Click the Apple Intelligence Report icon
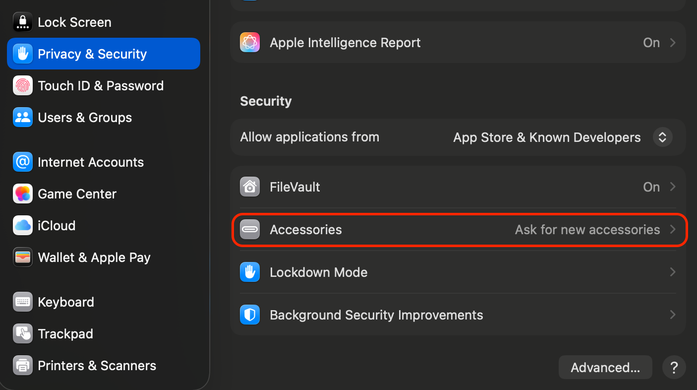 point(250,43)
